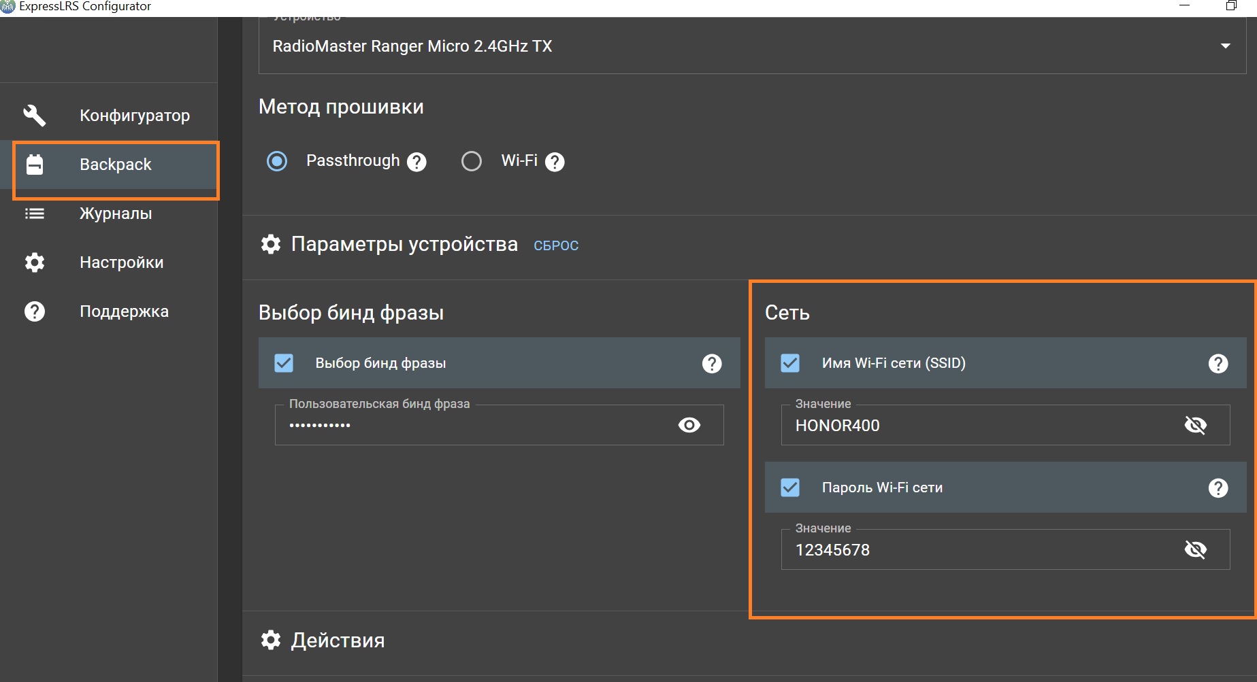The height and width of the screenshot is (682, 1257).
Task: Select the Backpack sidebar icon
Action: click(x=34, y=164)
